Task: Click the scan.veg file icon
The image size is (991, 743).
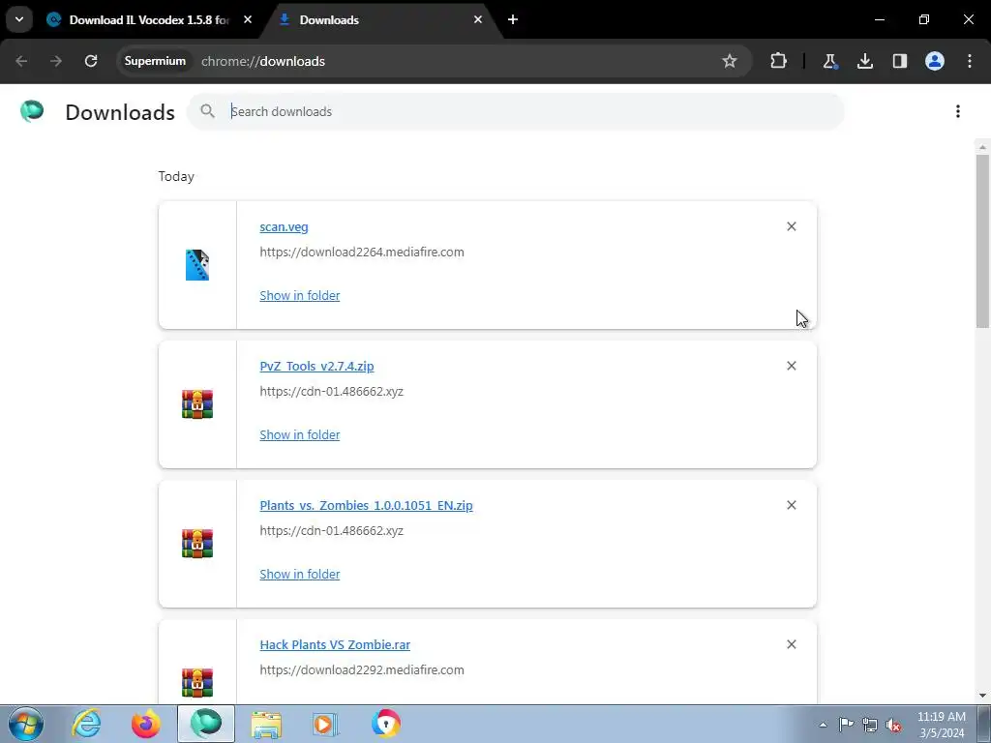Action: pos(197,265)
